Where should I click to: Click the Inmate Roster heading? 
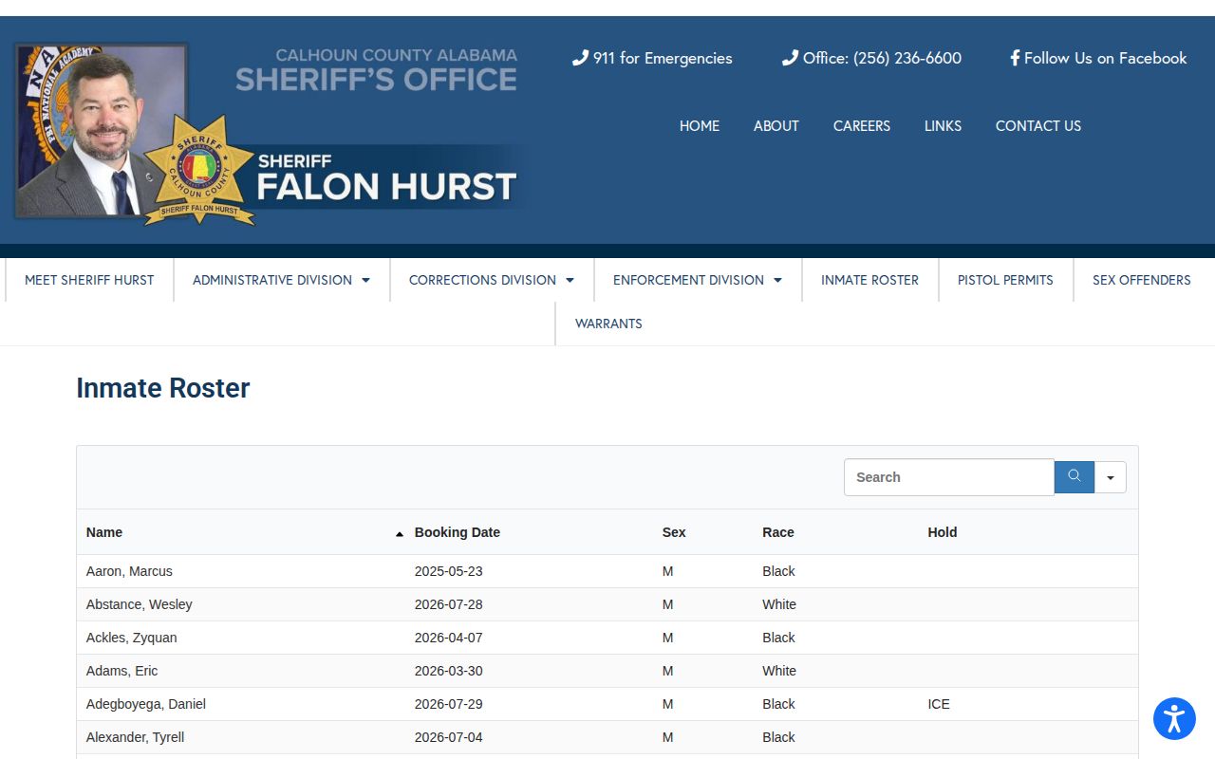[x=163, y=388]
